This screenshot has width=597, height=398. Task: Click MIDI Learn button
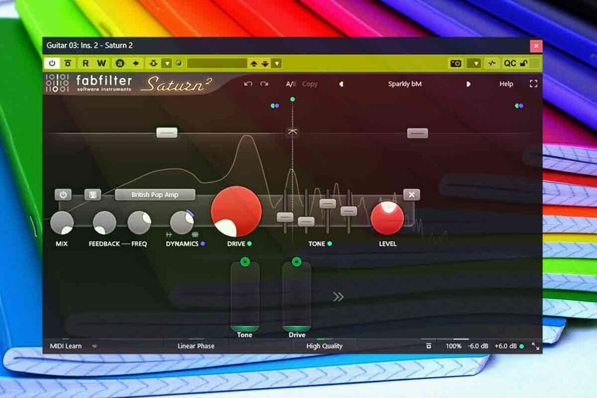point(66,346)
